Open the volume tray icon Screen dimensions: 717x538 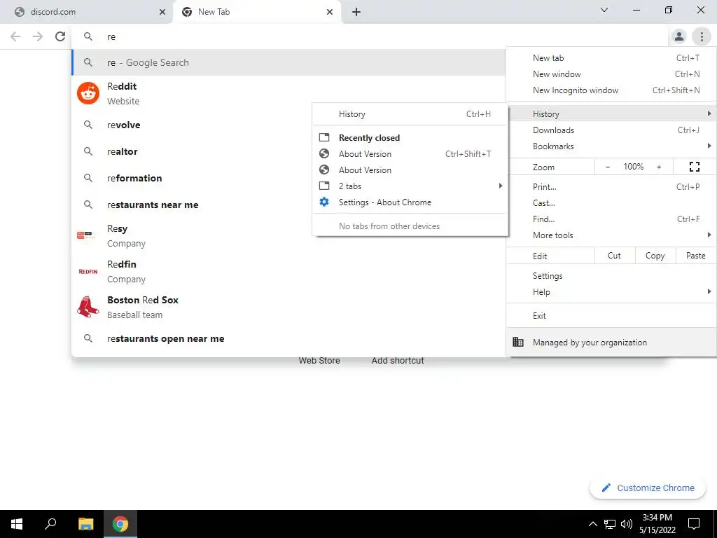(x=627, y=524)
